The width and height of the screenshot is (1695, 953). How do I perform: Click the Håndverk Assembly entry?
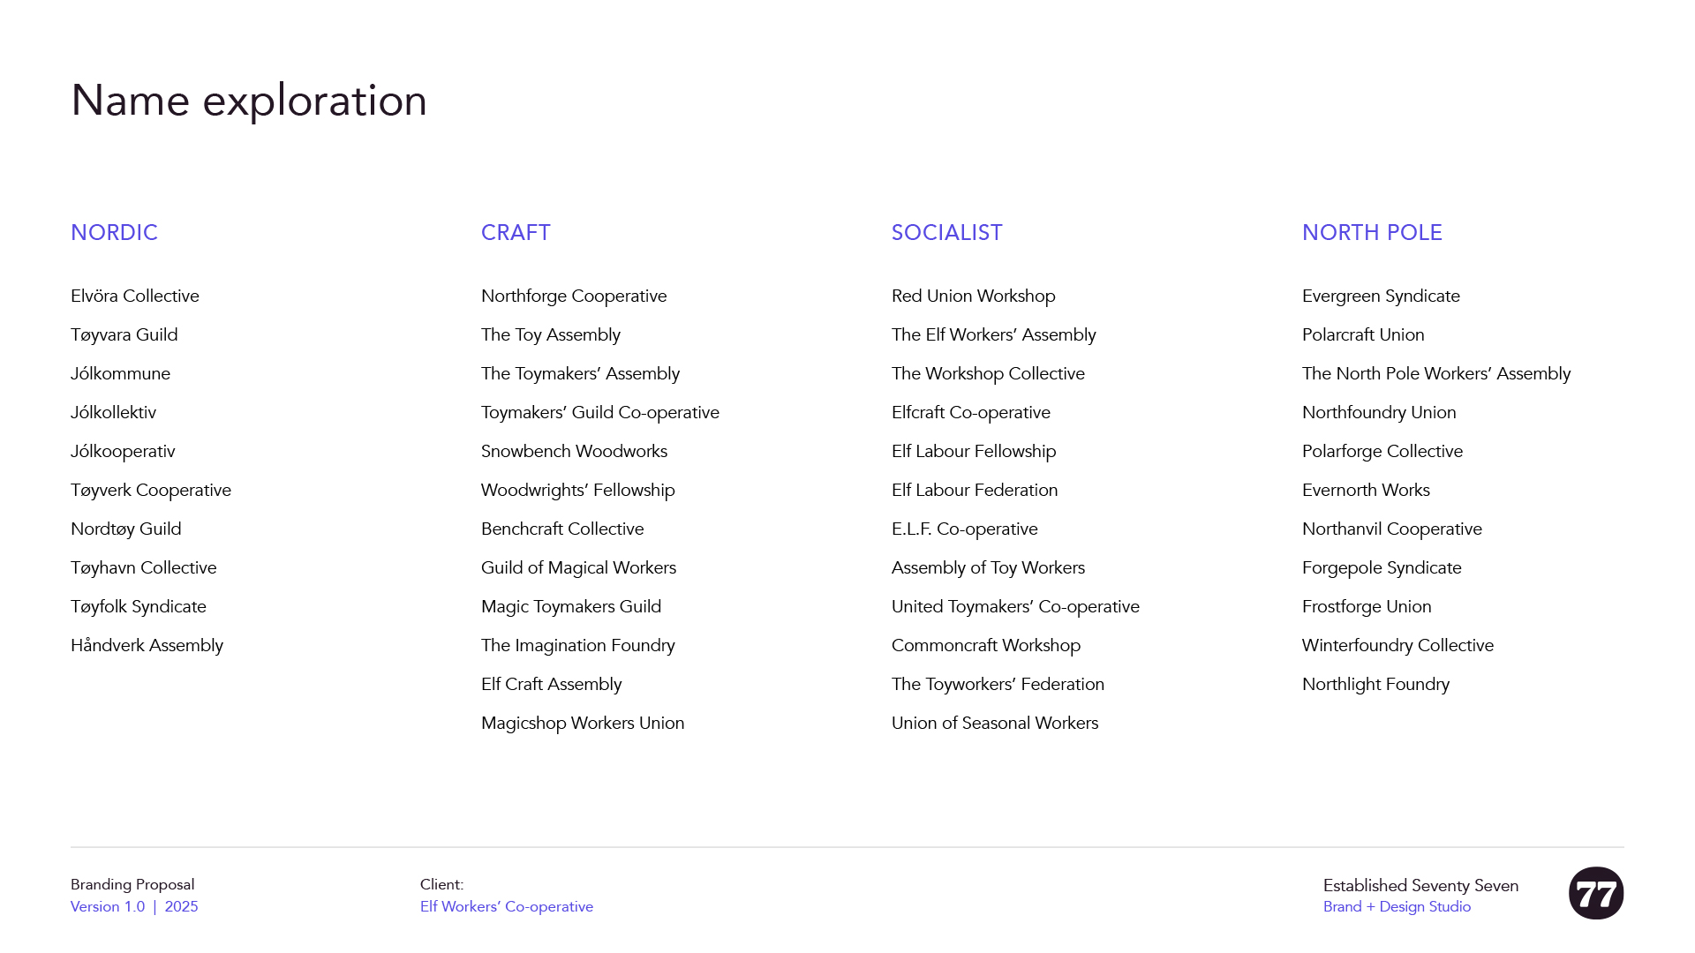pyautogui.click(x=147, y=645)
